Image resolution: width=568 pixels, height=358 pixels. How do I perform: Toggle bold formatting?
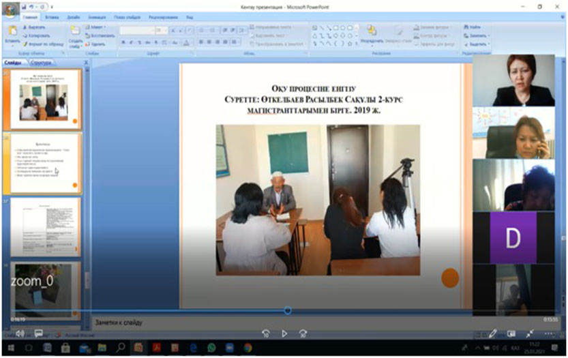(123, 42)
